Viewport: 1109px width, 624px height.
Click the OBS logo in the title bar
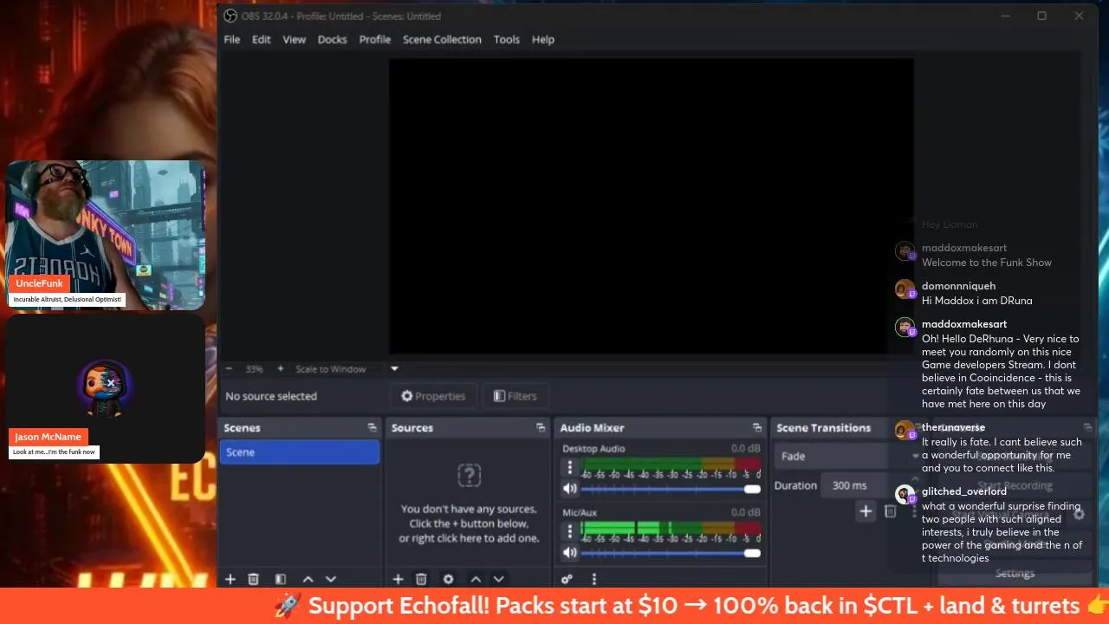tap(230, 16)
